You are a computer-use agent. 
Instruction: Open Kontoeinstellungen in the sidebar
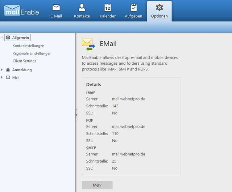point(28,46)
